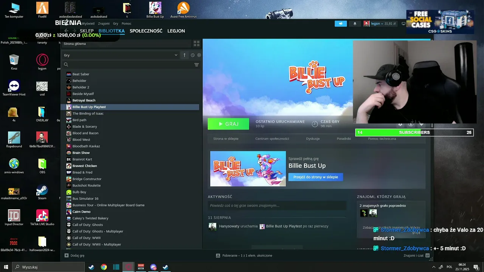This screenshot has width=484, height=272.
Task: Click the Bravest Chicken game icon
Action: pyautogui.click(x=69, y=166)
